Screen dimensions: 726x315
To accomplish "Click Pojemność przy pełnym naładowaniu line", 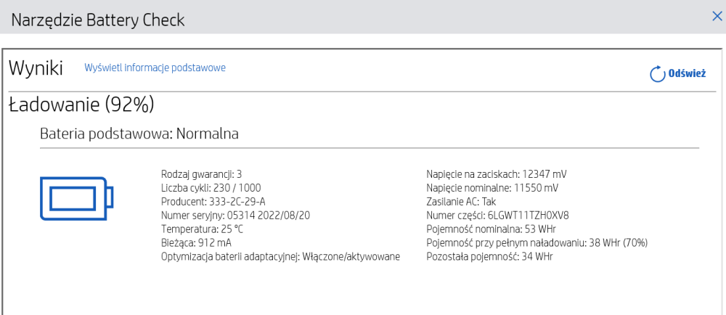I will click(537, 243).
